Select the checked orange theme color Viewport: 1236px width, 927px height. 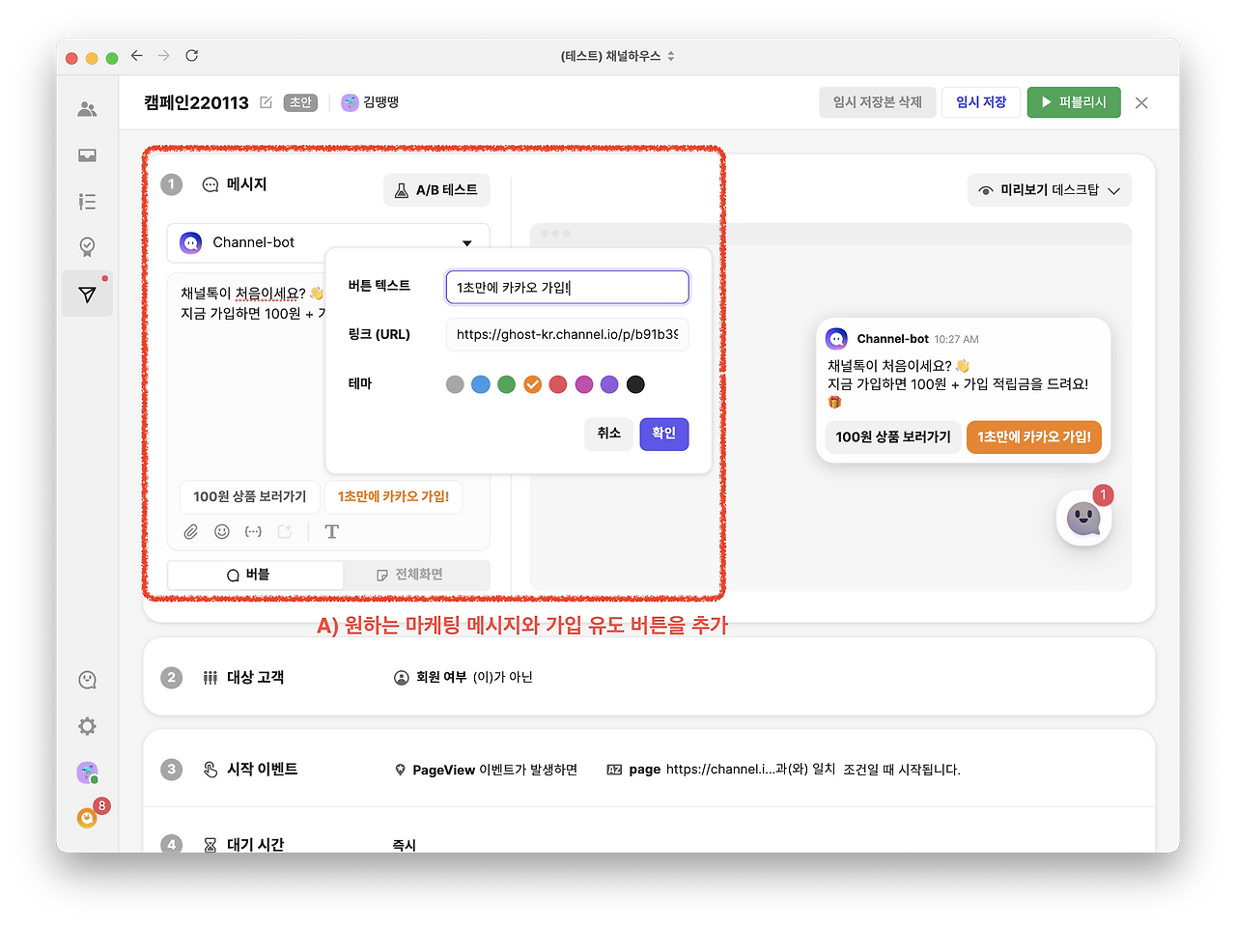[532, 384]
